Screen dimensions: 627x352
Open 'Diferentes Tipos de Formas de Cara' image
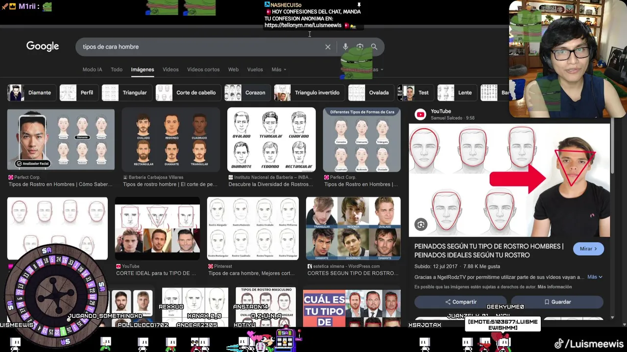[362, 140]
